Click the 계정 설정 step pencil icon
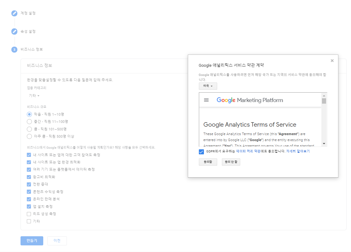 point(14,14)
